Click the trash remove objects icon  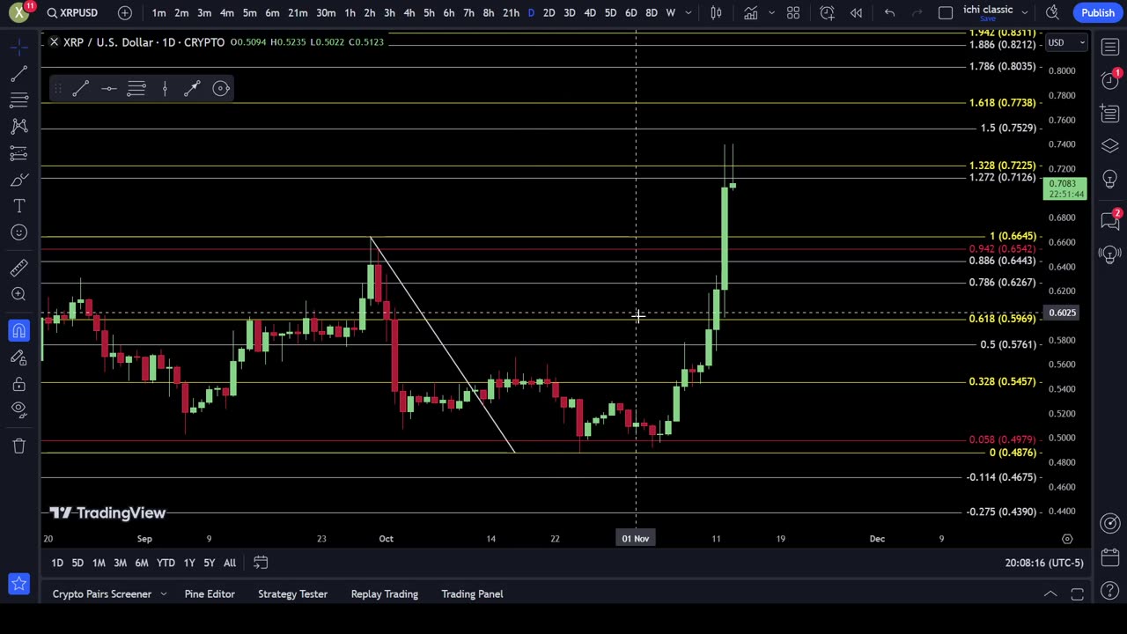click(x=18, y=446)
